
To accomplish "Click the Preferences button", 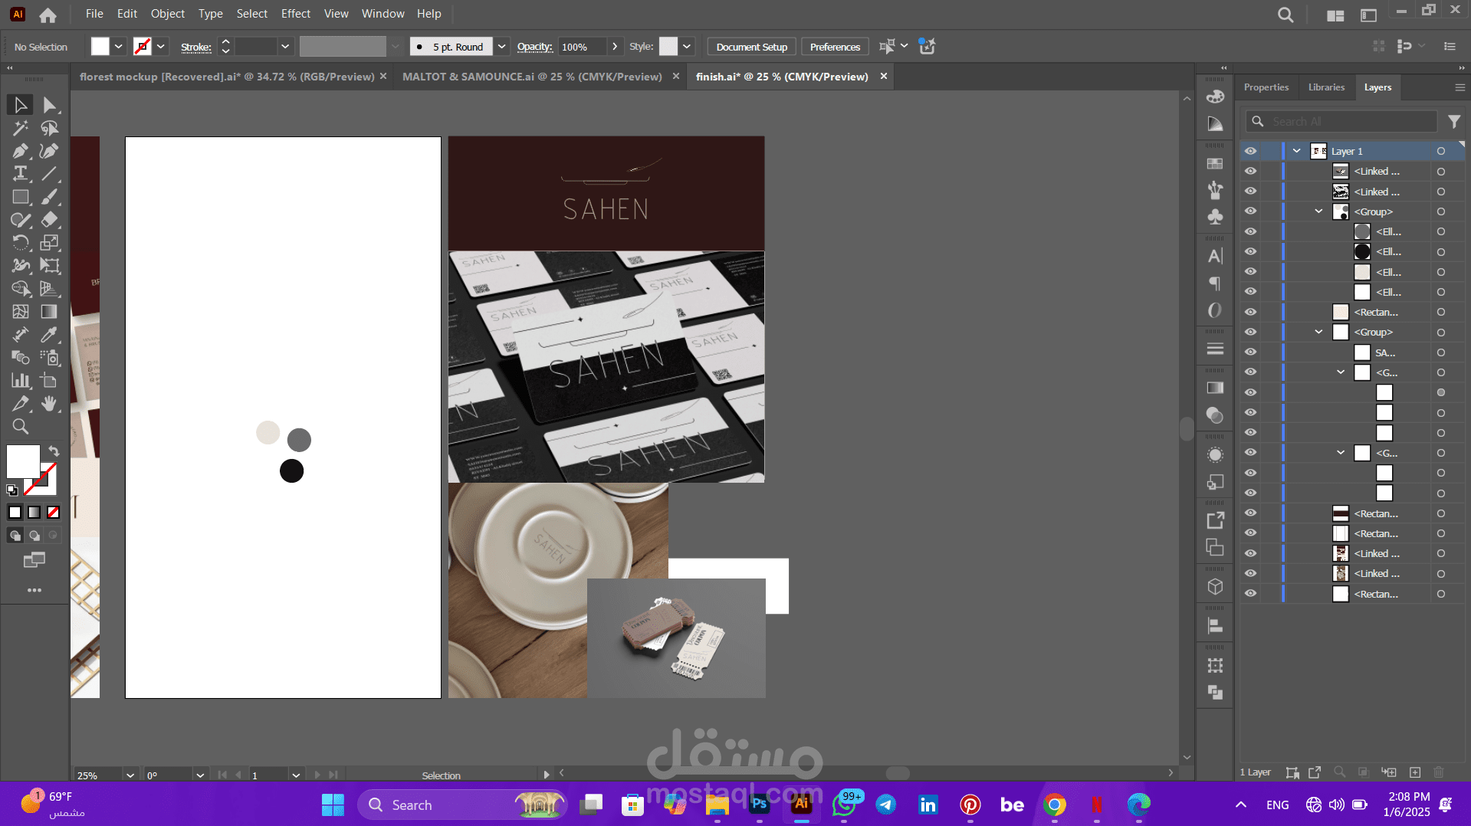I will [x=835, y=47].
